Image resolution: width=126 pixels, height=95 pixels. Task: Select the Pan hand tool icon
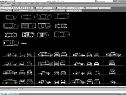[x=11, y=8]
